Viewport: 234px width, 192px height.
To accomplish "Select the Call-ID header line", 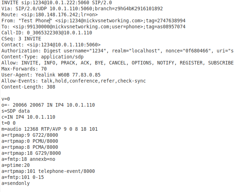I will pyautogui.click(x=47, y=33).
